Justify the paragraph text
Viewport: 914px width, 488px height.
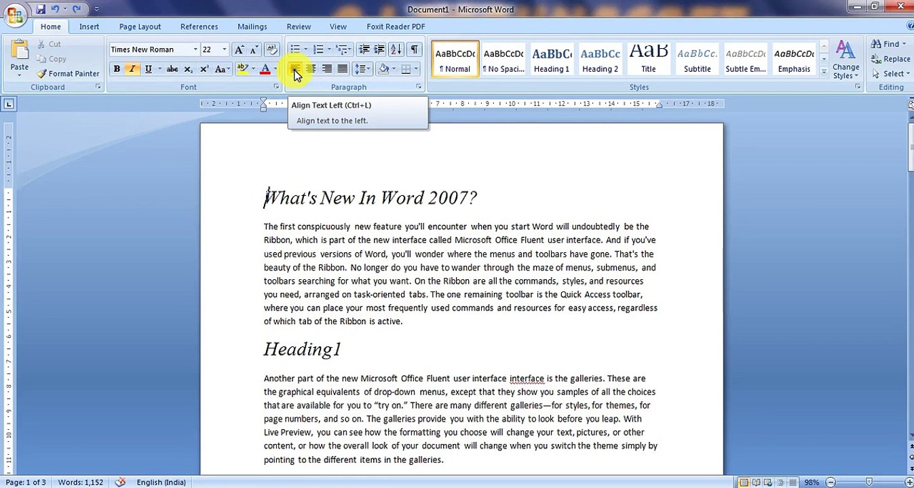tap(342, 69)
